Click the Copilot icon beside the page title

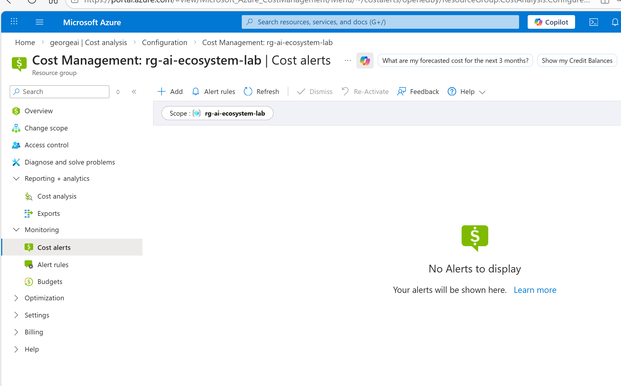[x=365, y=60]
